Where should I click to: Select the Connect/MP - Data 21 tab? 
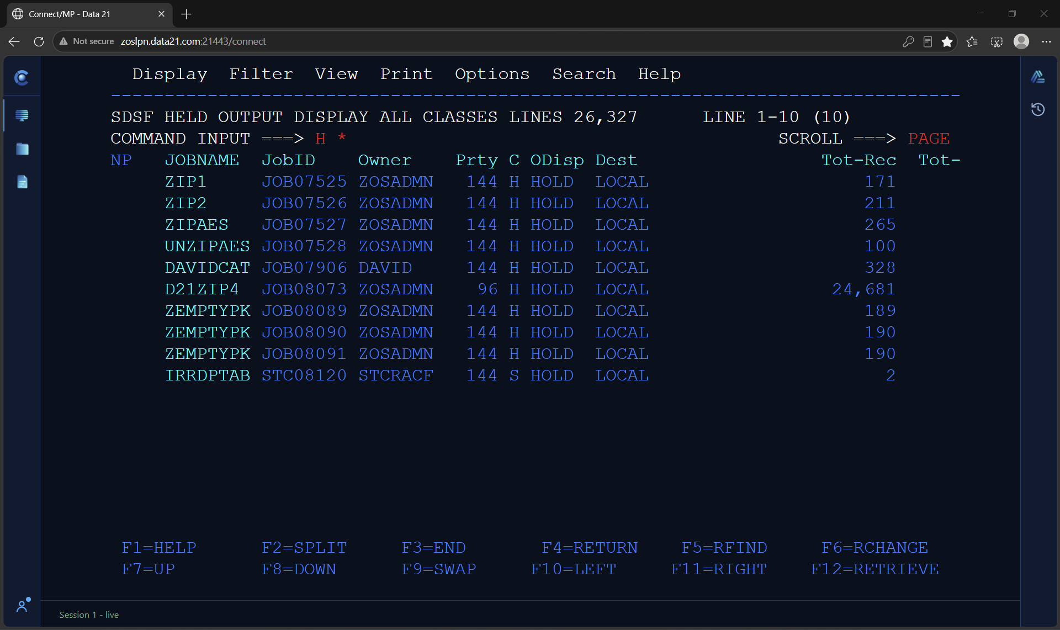click(x=88, y=14)
